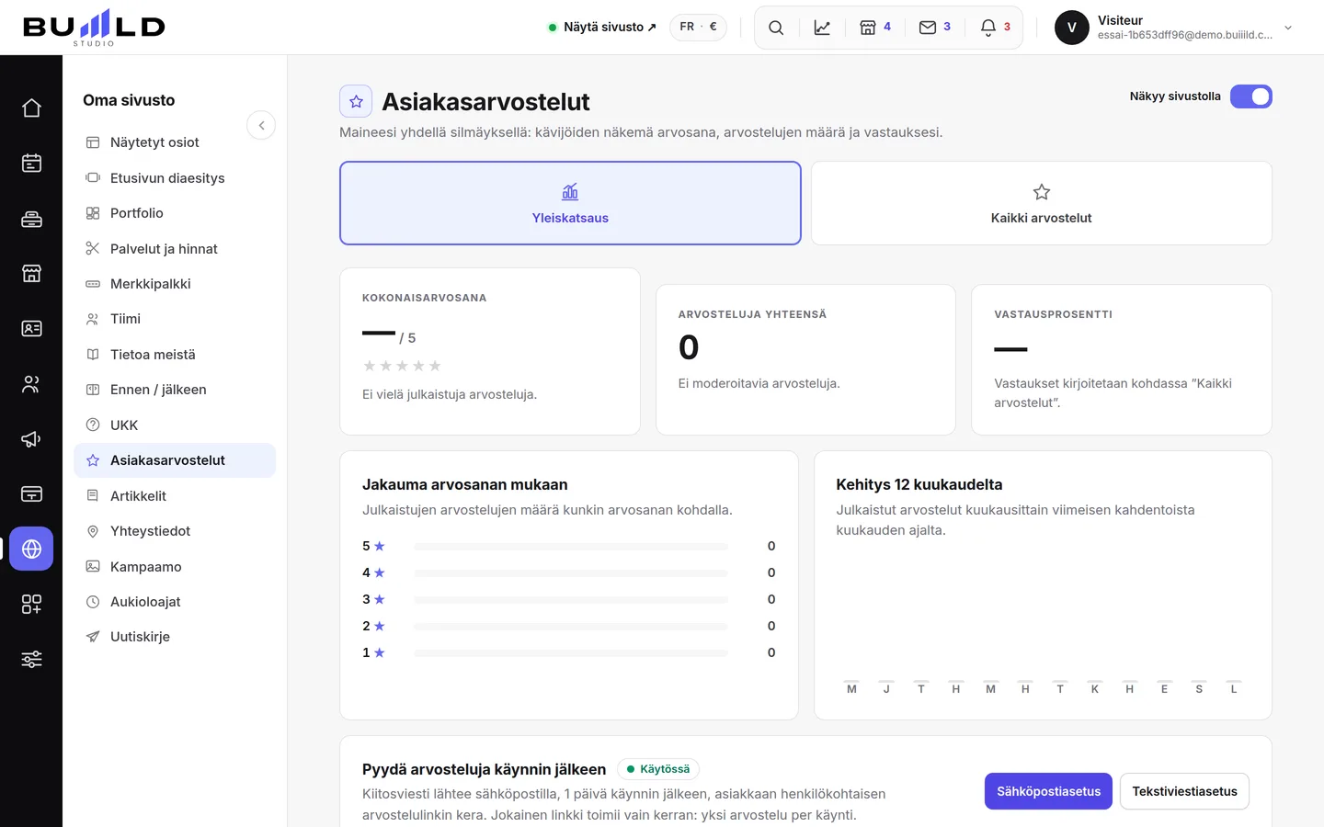The height and width of the screenshot is (827, 1324).
Task: Toggle the Näkyy sivustolla switch
Action: [x=1250, y=96]
